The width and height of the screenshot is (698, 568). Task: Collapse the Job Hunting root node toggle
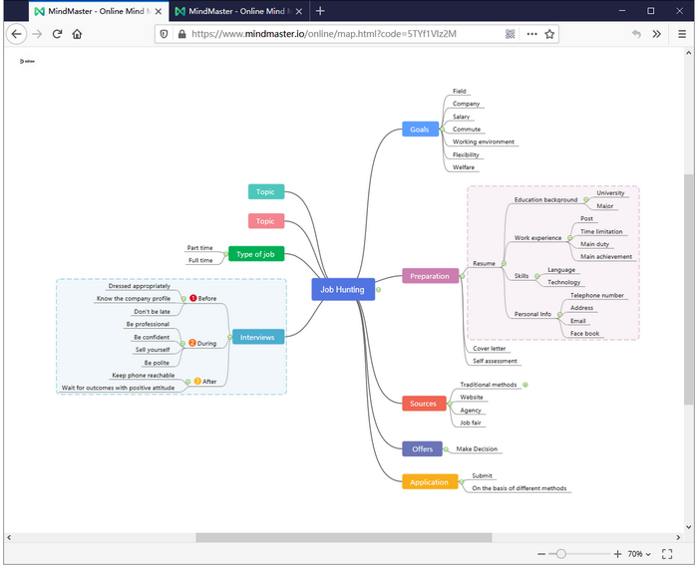379,289
